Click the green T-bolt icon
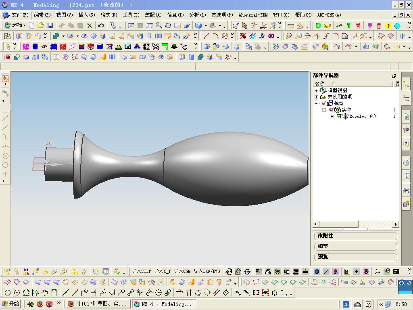This screenshot has width=413, height=310. pos(348,25)
